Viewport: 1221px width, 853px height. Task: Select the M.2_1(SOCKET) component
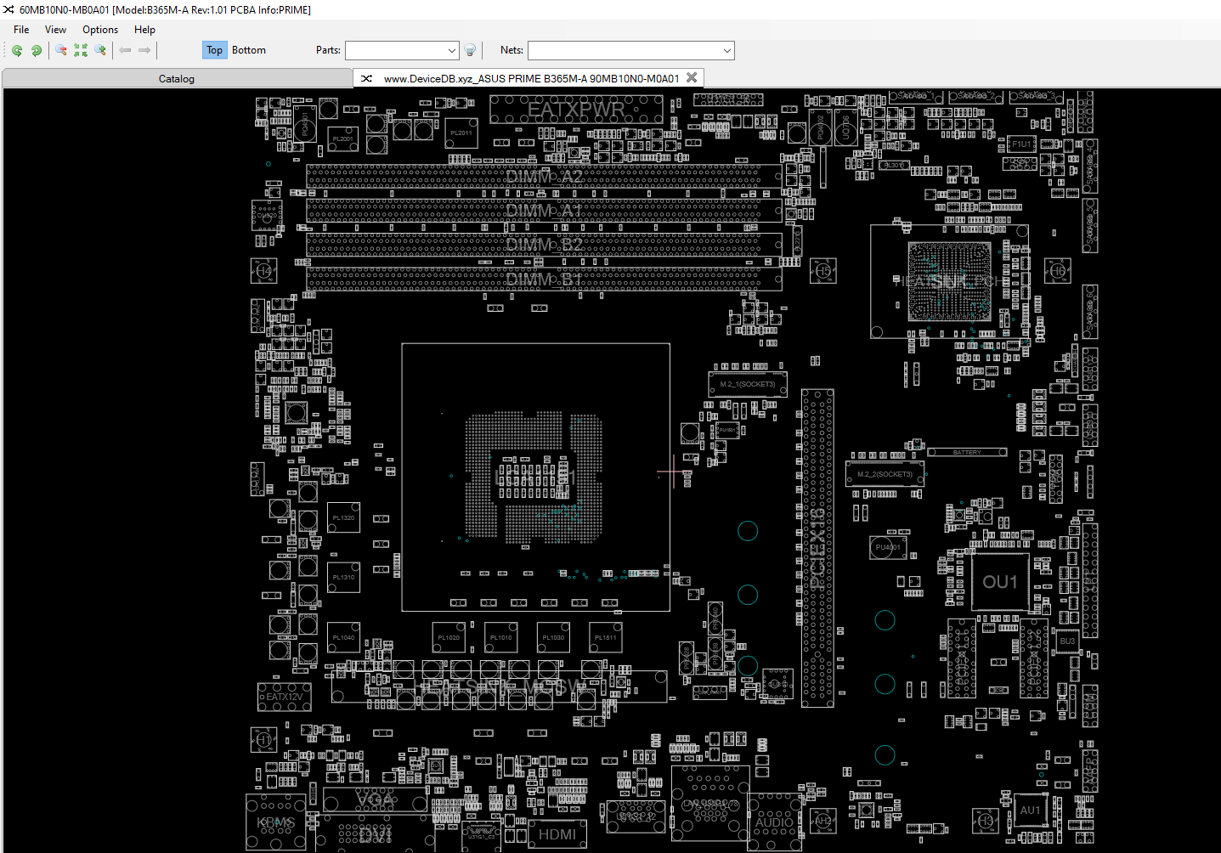[x=748, y=385]
